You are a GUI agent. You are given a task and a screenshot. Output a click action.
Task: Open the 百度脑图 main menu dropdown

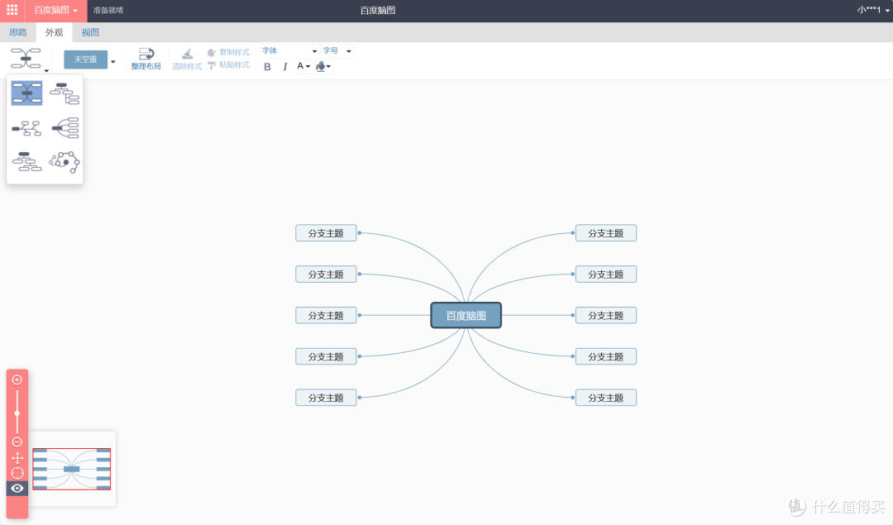click(x=55, y=10)
